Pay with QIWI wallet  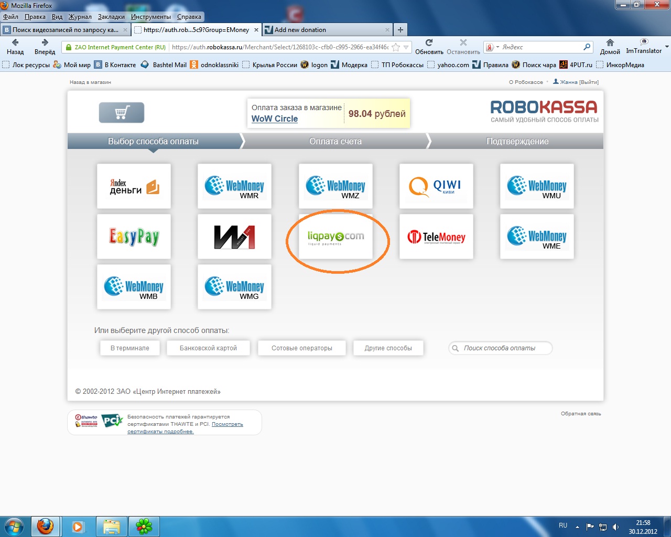pos(436,186)
